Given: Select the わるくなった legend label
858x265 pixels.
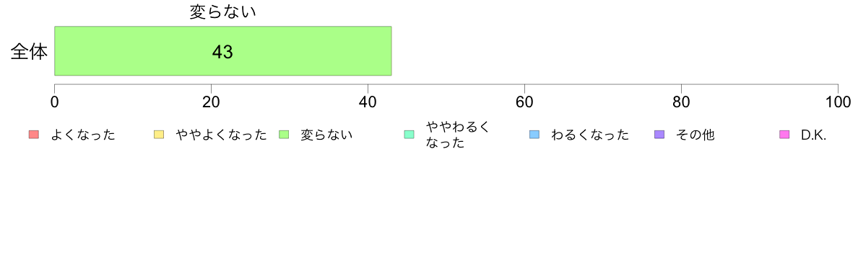Looking at the screenshot, I should coord(590,135).
